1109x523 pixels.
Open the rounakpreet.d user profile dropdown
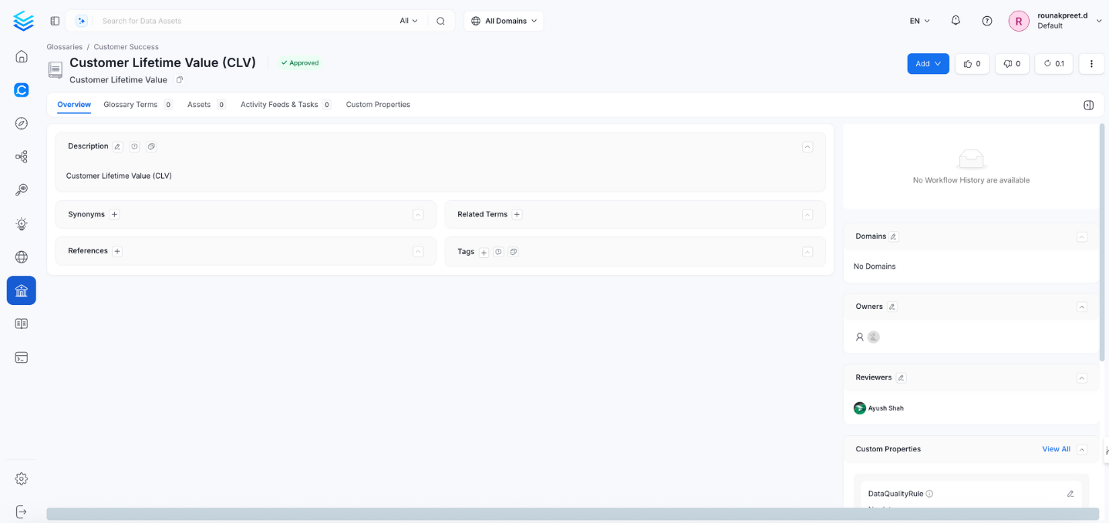coord(1056,21)
